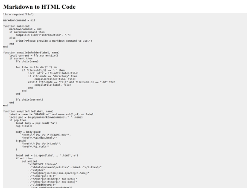This screenshot has height=188, width=250.
Task: Click the '%1.html' replacement line
Action: (36, 147)
